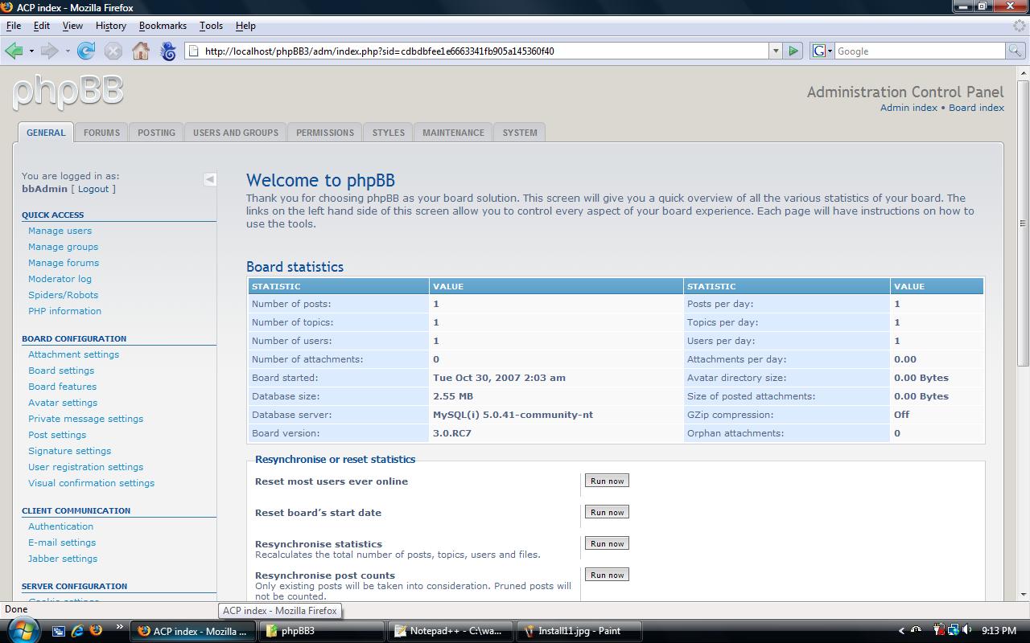The image size is (1030, 643).
Task: Run now for Resynchronise statistics
Action: 607,543
